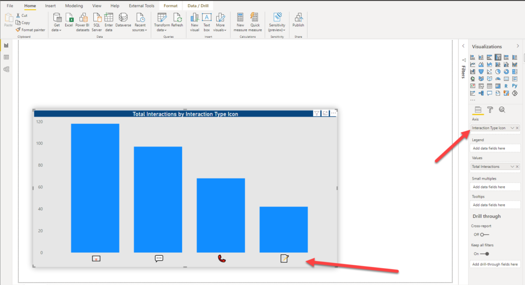Expand the Filters pane
Screen dimensions: 525x285
click(463, 46)
